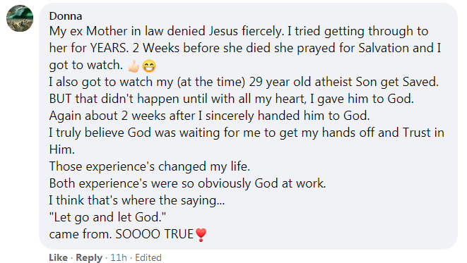Click 'Both experience's were so obviously God' line

tap(188, 183)
